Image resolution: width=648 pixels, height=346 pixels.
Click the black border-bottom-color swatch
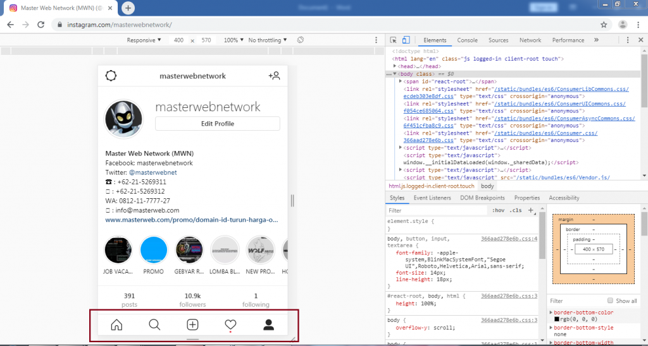coord(557,319)
